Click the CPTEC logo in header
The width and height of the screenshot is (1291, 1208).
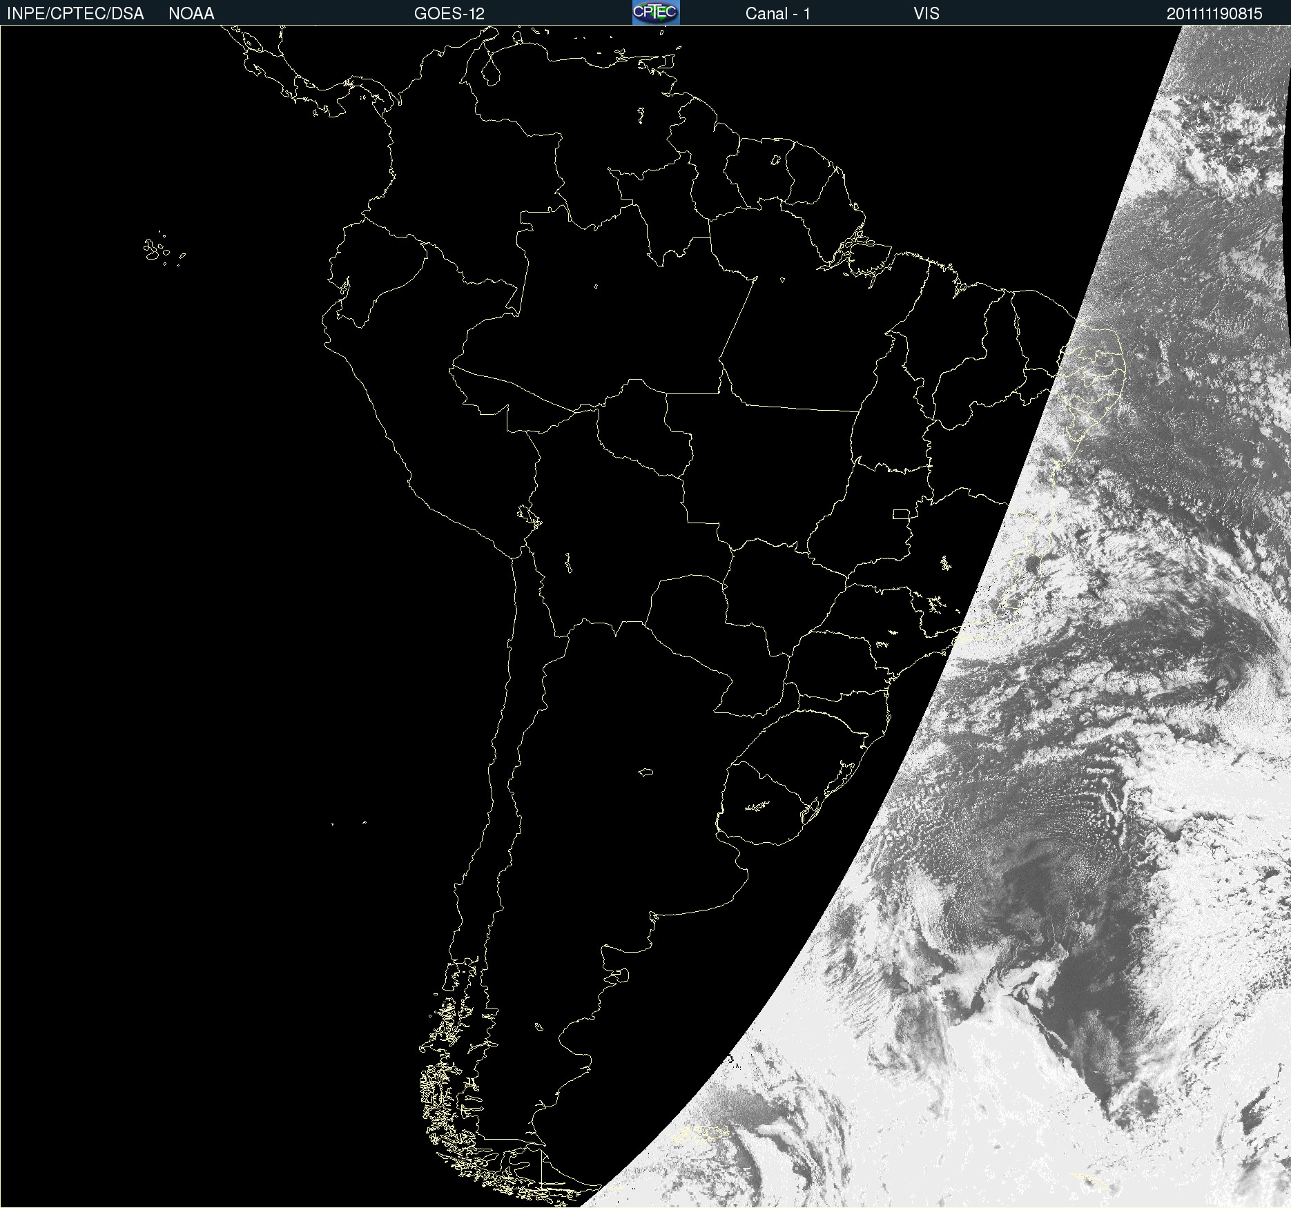pos(656,12)
